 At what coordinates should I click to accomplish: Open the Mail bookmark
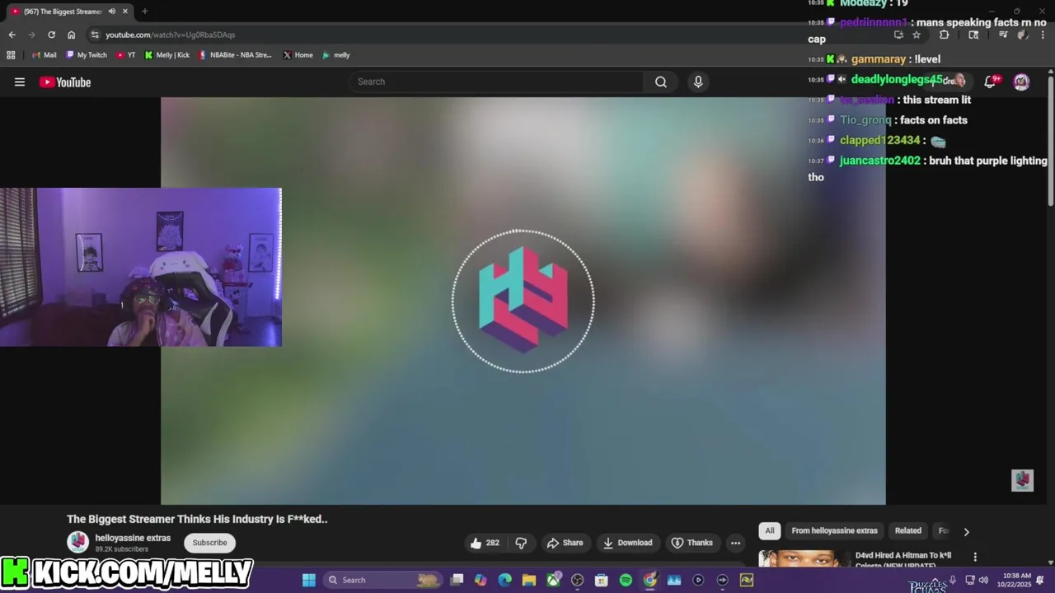45,55
